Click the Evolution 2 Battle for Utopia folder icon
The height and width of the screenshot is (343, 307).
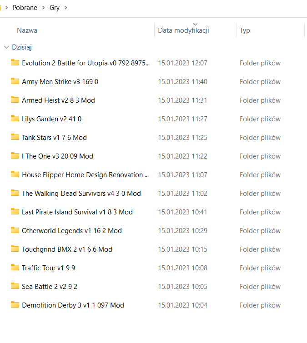(x=15, y=62)
